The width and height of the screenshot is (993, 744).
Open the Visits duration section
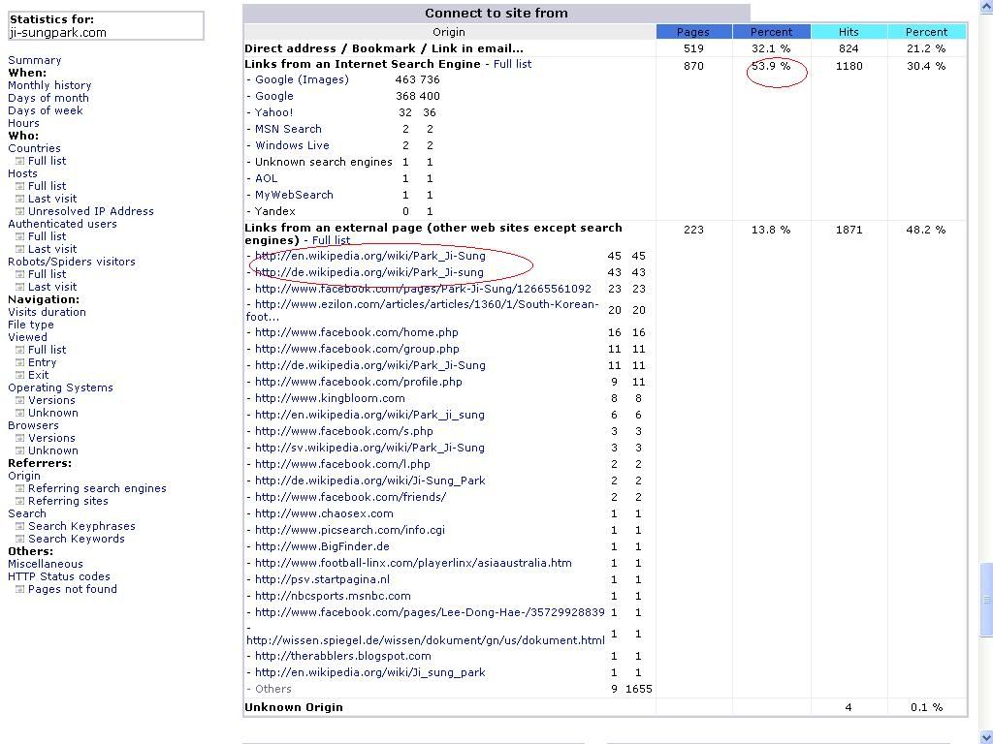tap(47, 312)
